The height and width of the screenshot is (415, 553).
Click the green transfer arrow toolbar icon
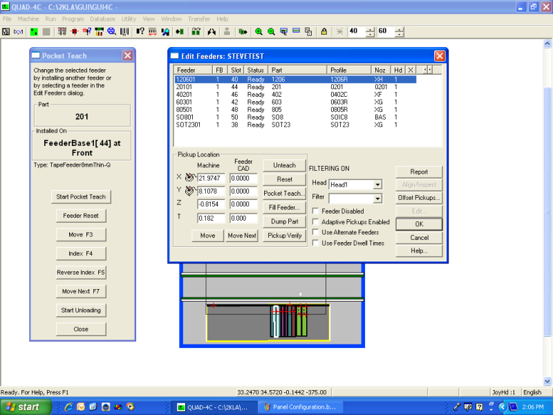click(x=243, y=32)
